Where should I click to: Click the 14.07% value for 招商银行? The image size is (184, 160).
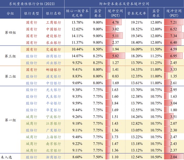click(77, 56)
